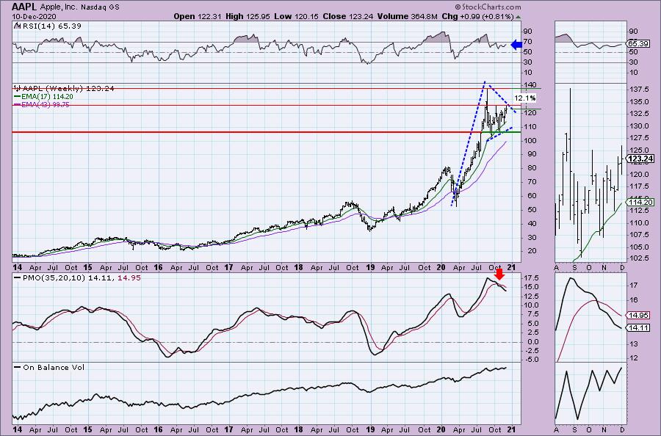Click the RSI(14) 65.39 indicator label
This screenshot has width=661, height=436.
(51, 26)
